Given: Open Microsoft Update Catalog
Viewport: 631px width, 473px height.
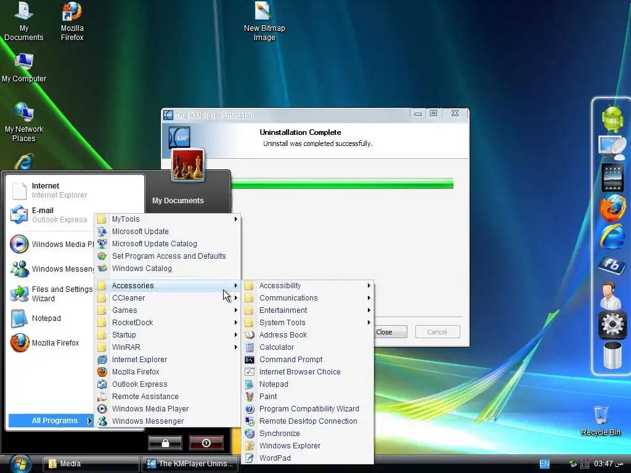Looking at the screenshot, I should point(168,244).
